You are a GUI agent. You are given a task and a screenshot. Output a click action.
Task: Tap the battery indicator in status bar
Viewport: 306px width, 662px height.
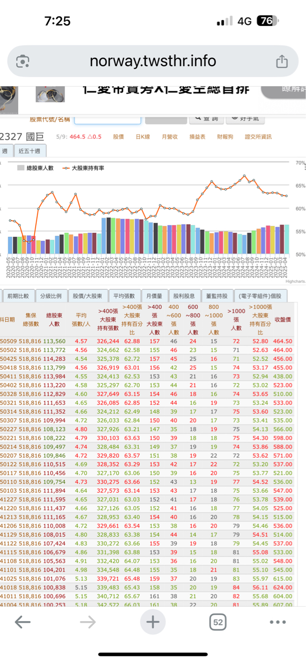click(x=268, y=21)
